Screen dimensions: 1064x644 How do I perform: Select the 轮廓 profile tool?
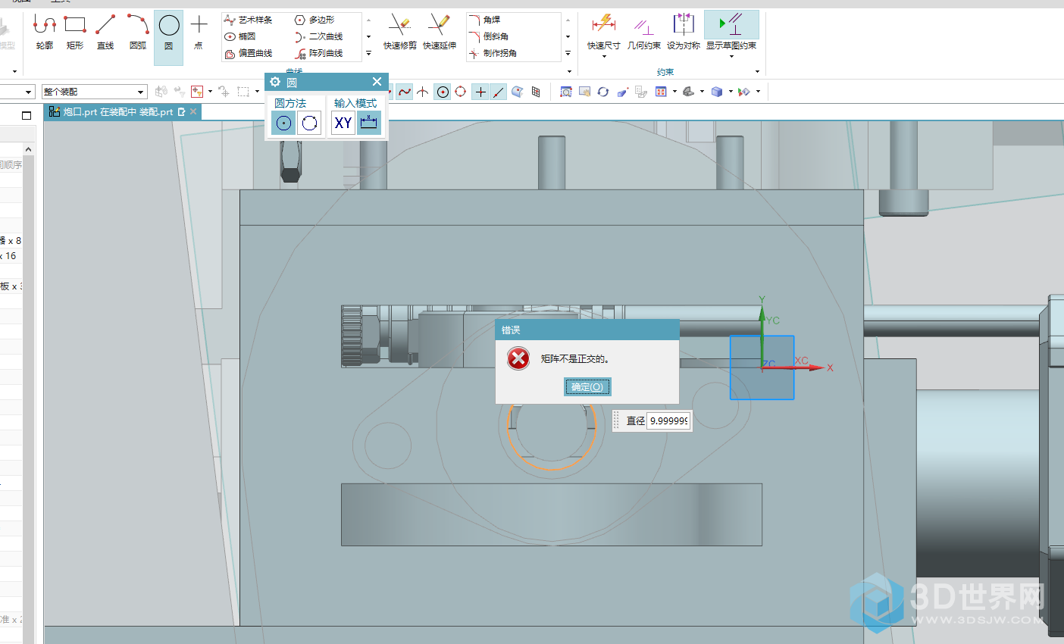coord(45,33)
